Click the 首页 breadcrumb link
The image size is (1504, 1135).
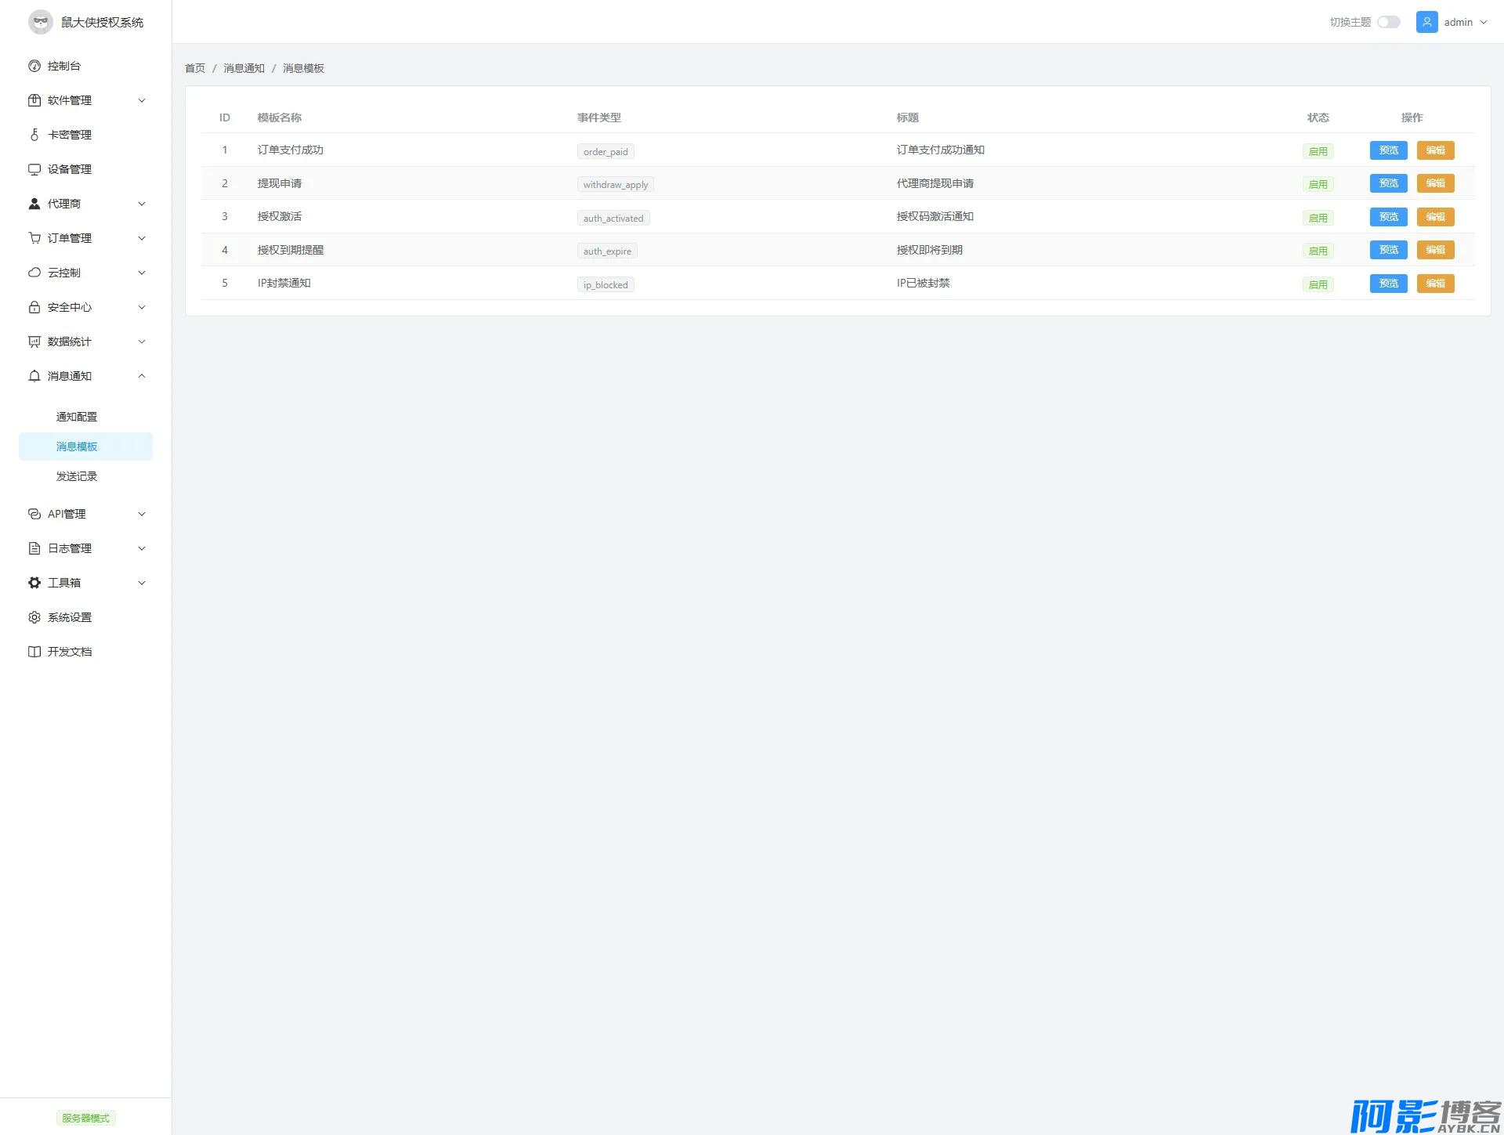click(195, 68)
